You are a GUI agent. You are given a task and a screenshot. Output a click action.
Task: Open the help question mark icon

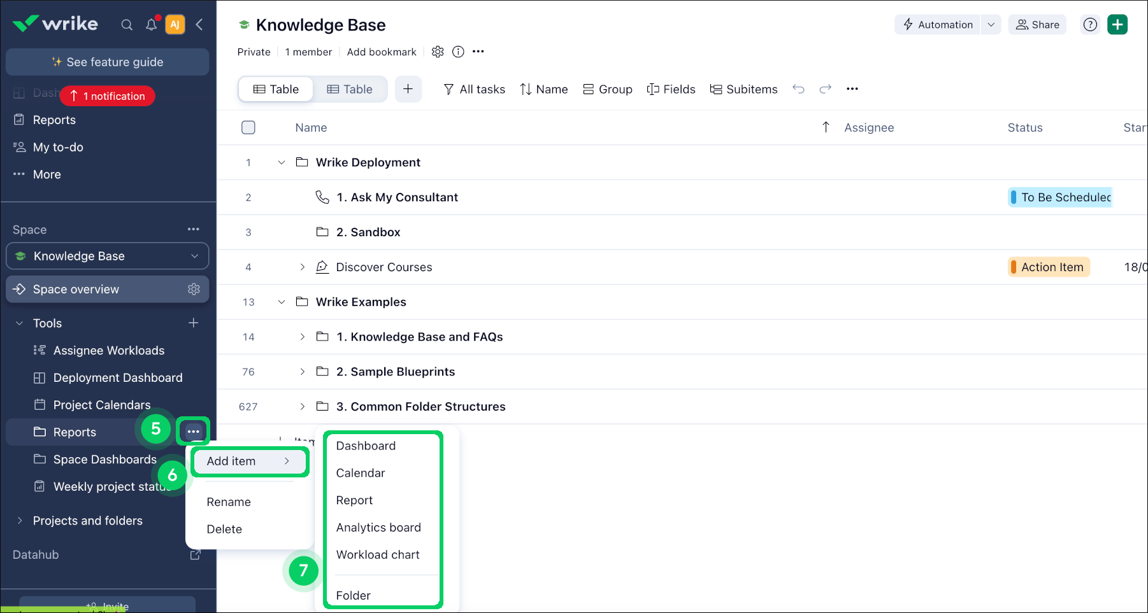click(x=1090, y=25)
